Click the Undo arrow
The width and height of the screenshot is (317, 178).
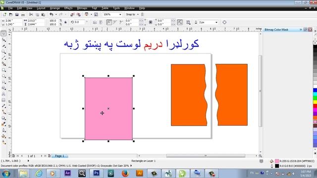[x=52, y=14]
